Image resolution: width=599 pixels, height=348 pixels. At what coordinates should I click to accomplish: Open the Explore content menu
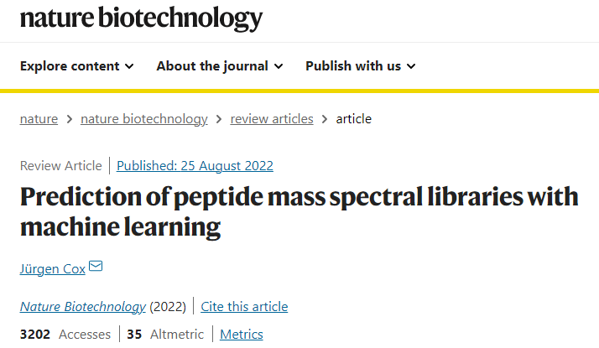click(77, 66)
